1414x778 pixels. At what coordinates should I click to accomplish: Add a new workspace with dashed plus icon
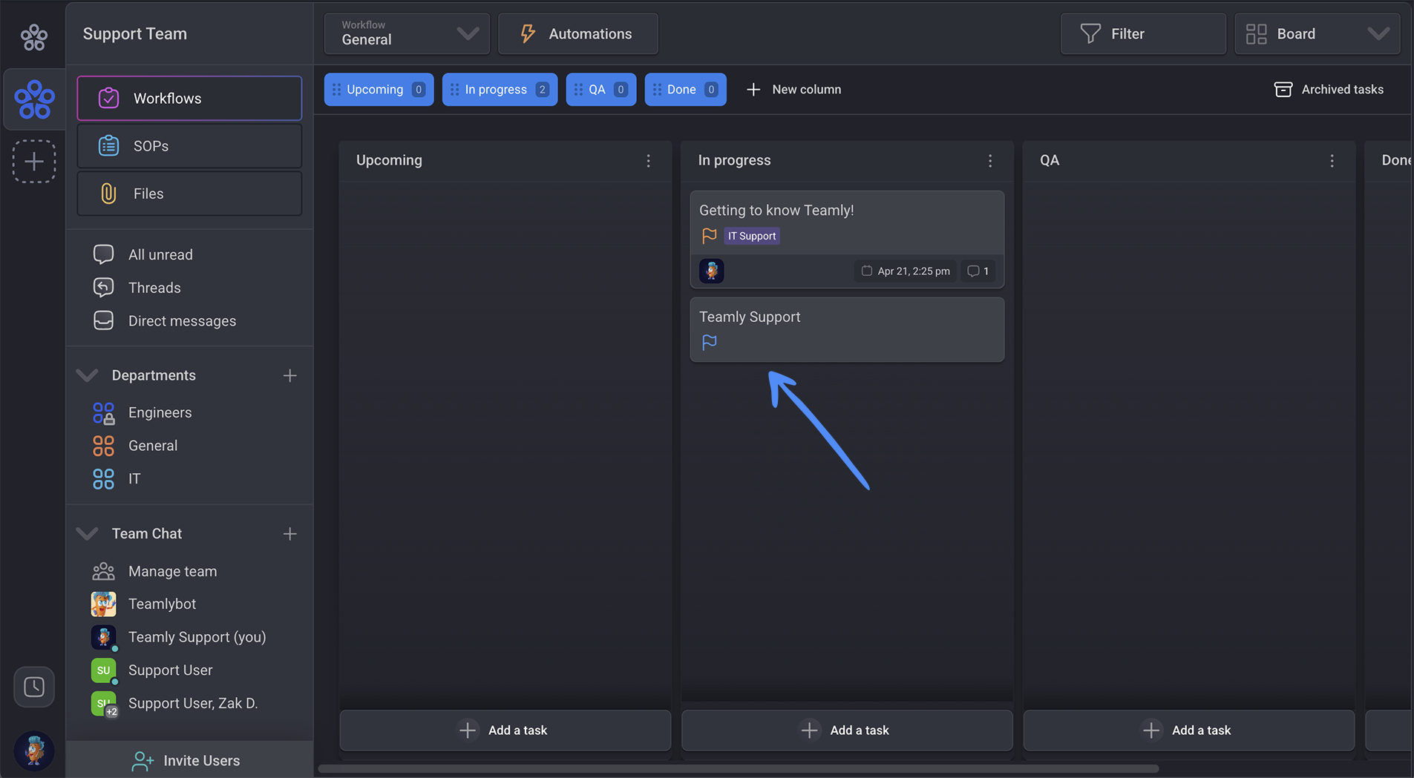[34, 162]
